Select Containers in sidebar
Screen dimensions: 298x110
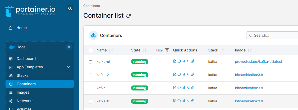pos(40,84)
